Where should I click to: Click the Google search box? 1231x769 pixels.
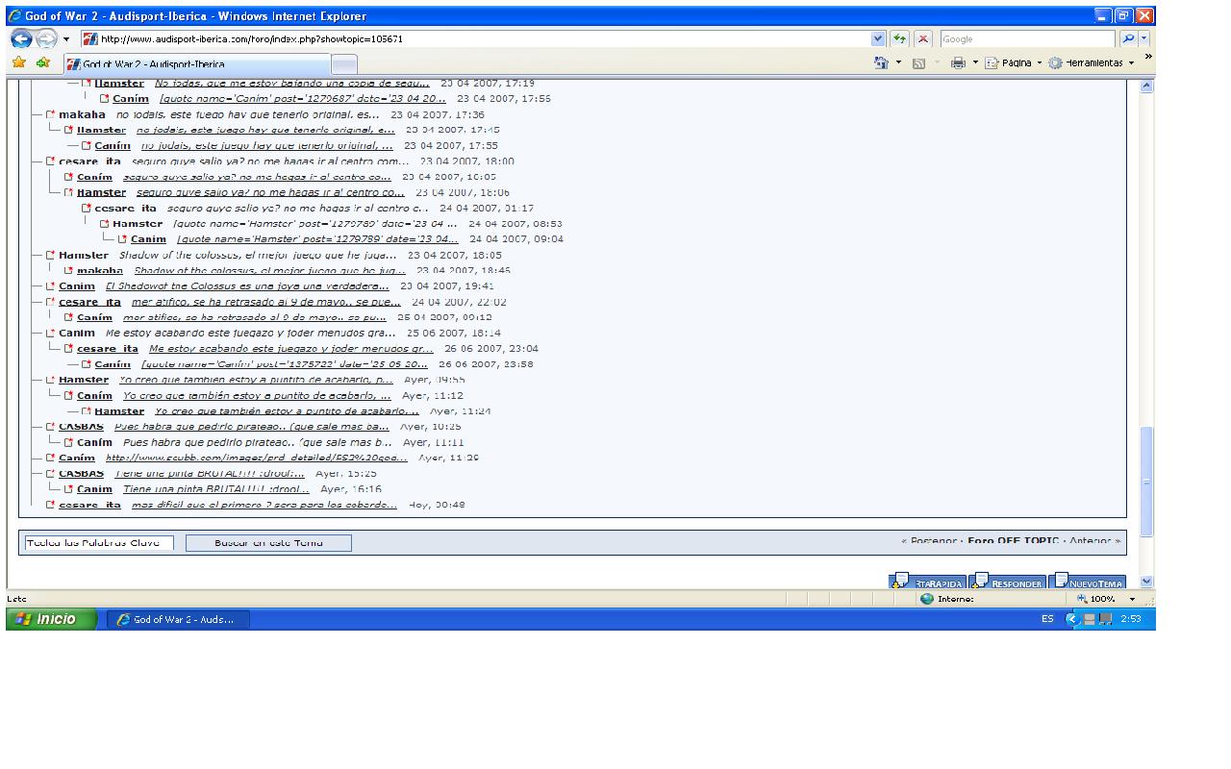[x=1027, y=39]
